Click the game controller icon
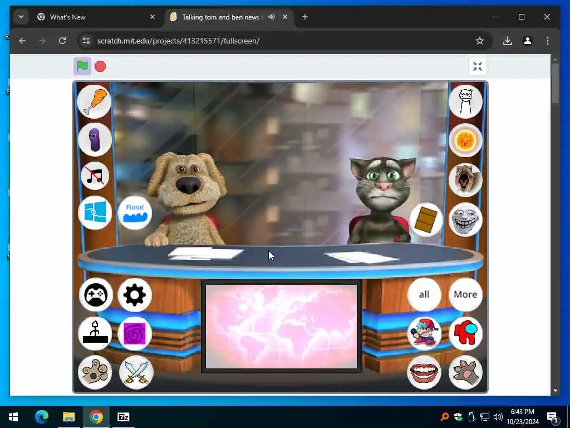The image size is (570, 428). point(96,295)
